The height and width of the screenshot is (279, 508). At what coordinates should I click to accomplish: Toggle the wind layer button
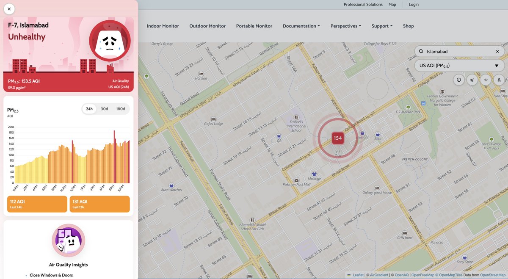tap(486, 80)
